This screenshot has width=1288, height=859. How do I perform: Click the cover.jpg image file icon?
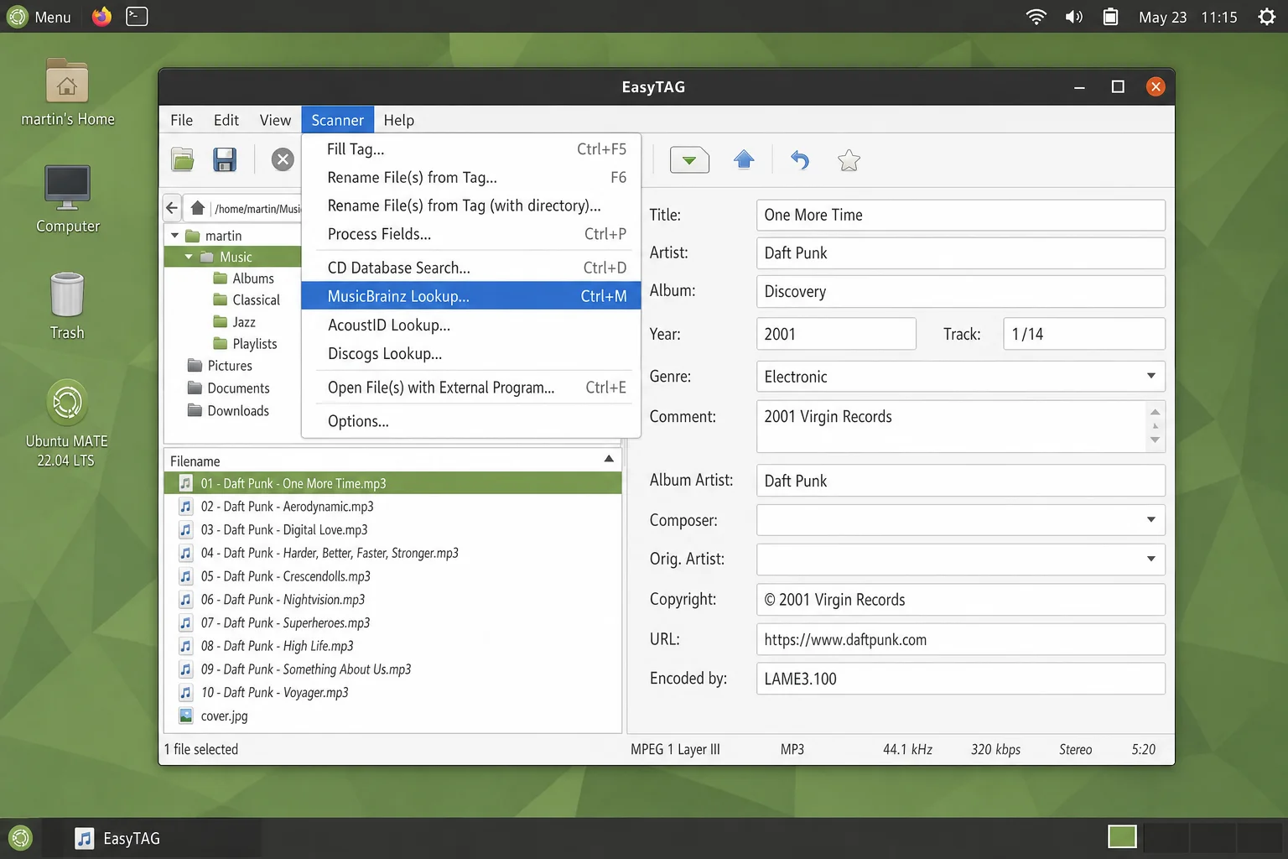pos(186,716)
